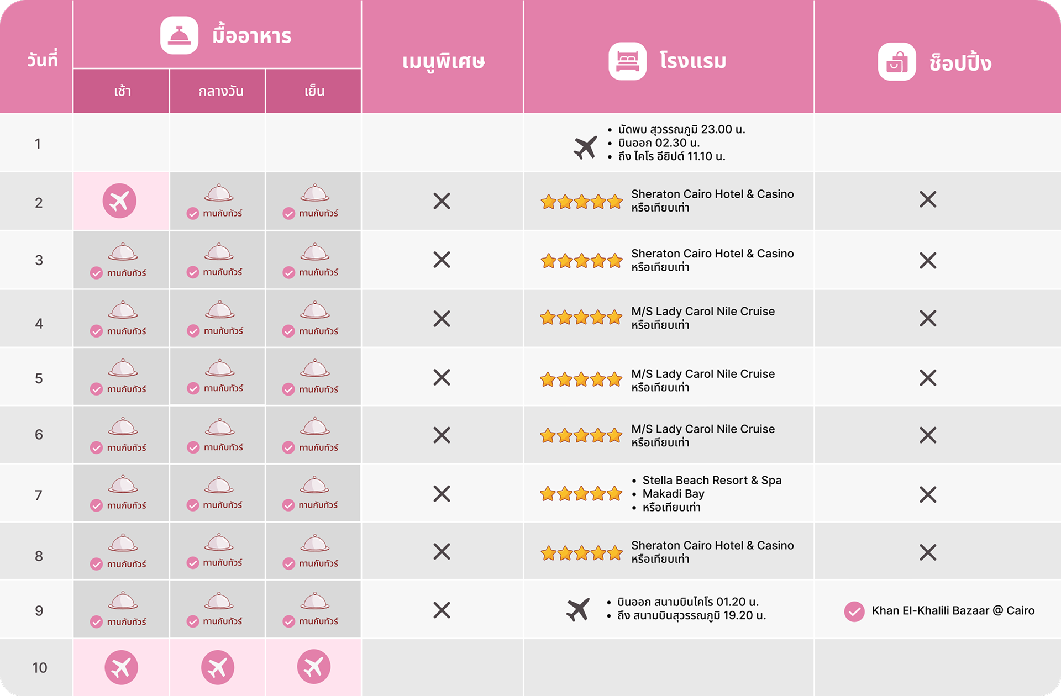Screen dimensions: 1061x696
Task: Click the pink airplane icon in day 2 breakfast
Action: (x=119, y=201)
